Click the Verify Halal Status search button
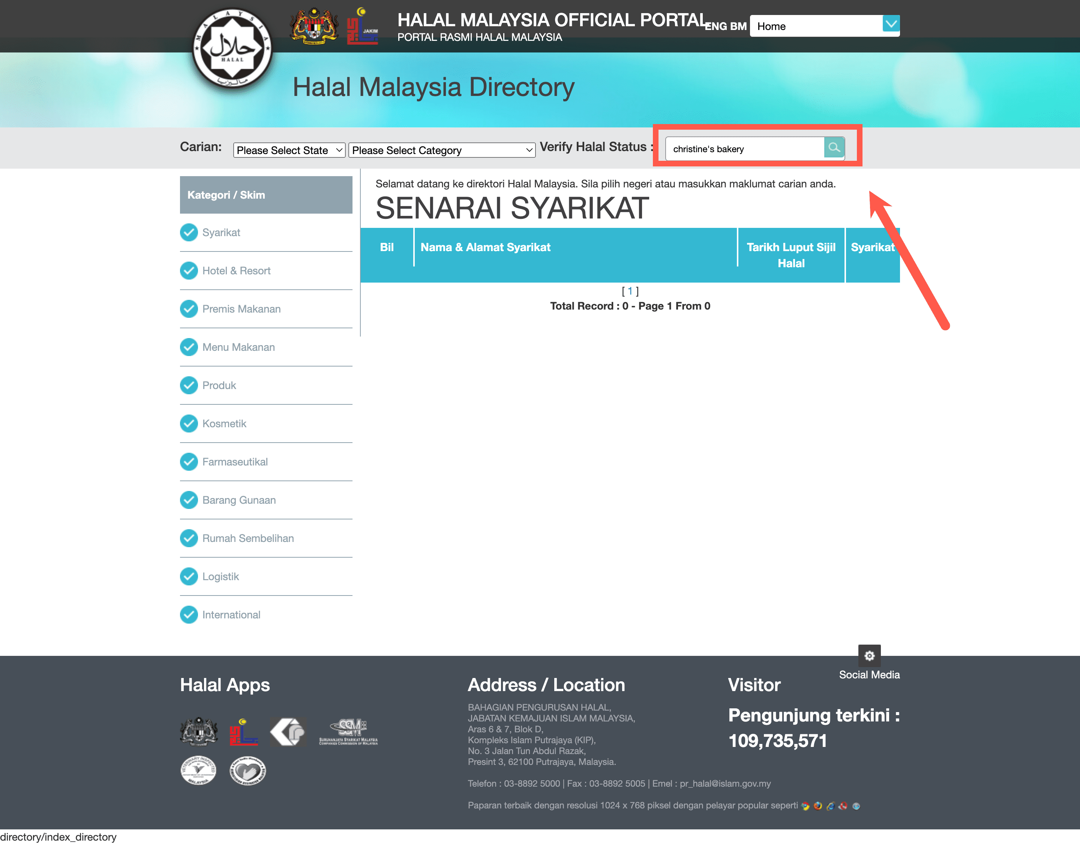This screenshot has height=844, width=1080. click(x=833, y=148)
